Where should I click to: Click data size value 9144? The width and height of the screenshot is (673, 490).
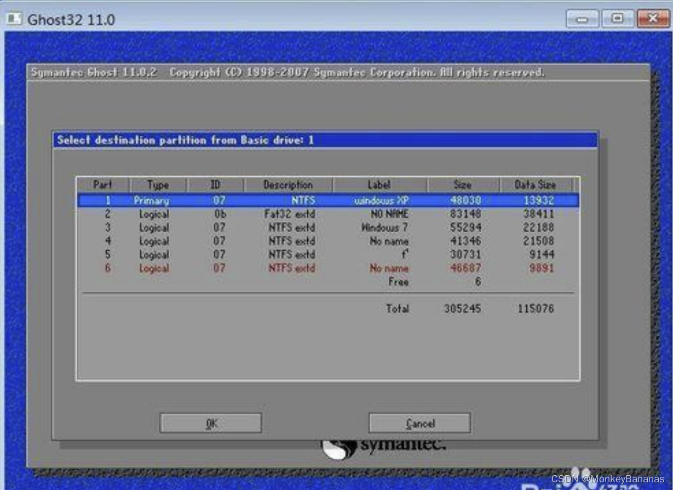pos(542,255)
